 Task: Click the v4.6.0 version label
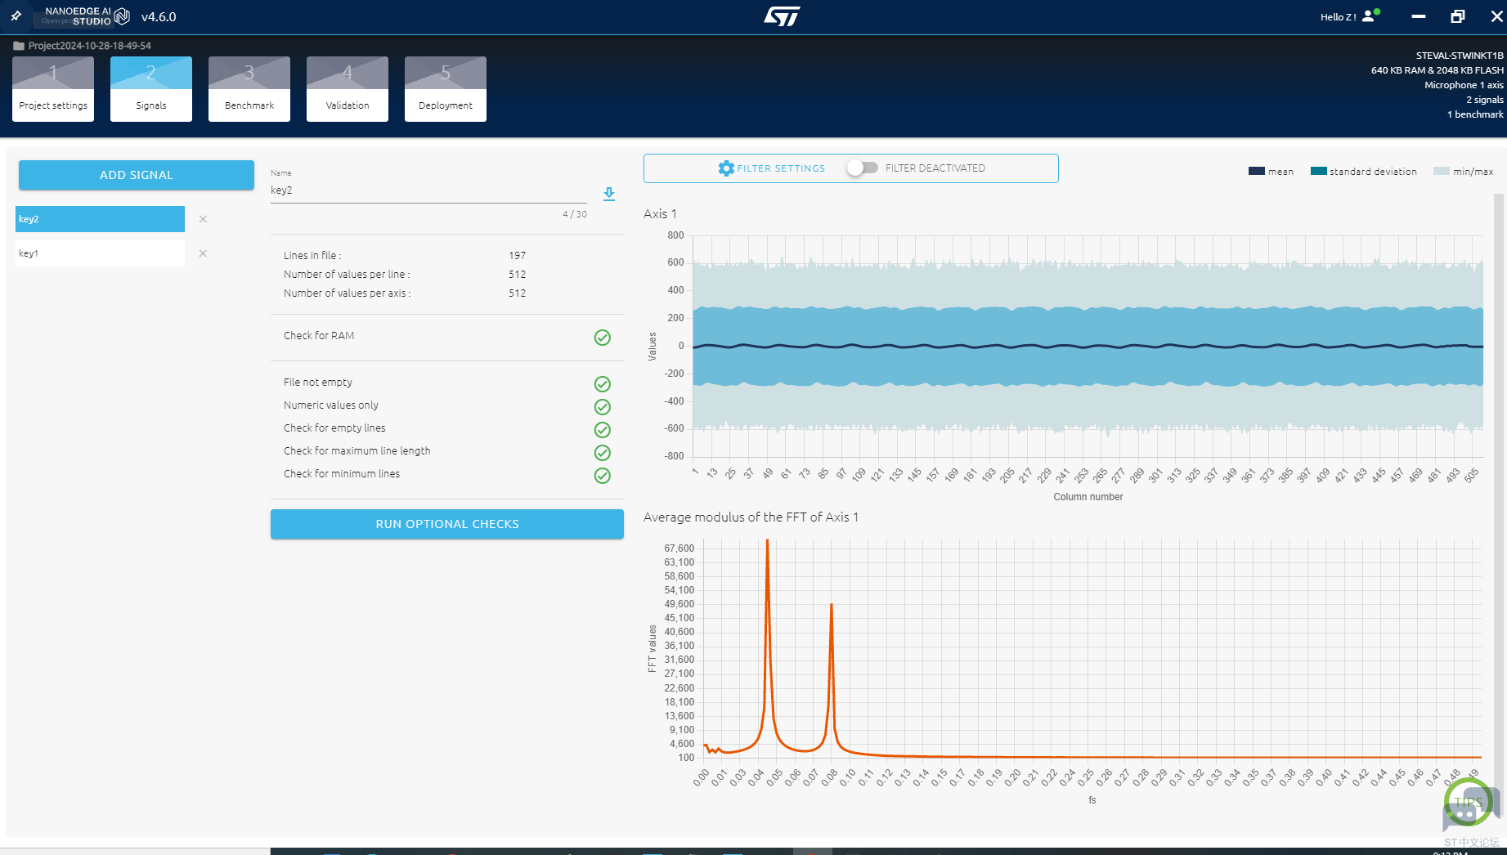pos(159,17)
